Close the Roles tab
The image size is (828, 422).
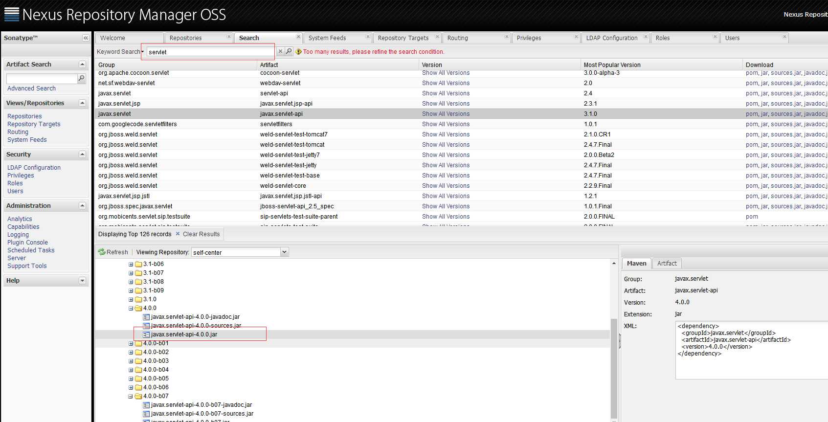pyautogui.click(x=715, y=37)
